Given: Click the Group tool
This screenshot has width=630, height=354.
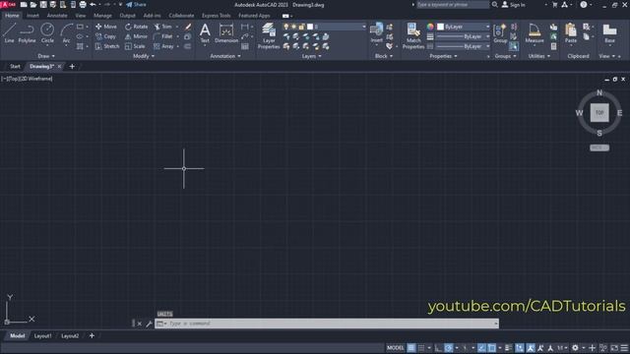Looking at the screenshot, I should coord(500,32).
